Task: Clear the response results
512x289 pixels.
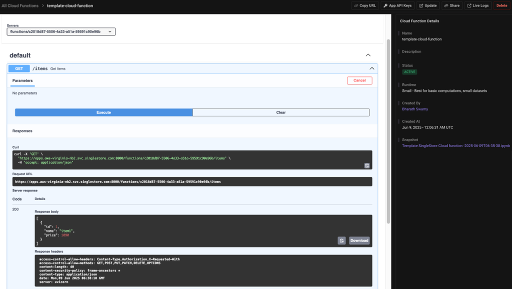Action: tap(281, 112)
